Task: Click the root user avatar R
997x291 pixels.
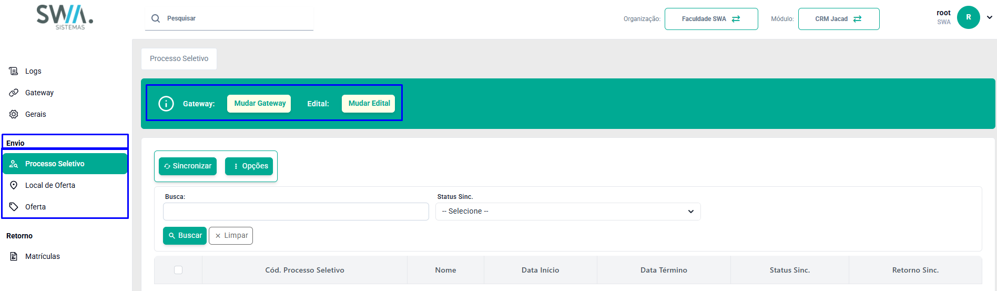Action: pyautogui.click(x=969, y=17)
